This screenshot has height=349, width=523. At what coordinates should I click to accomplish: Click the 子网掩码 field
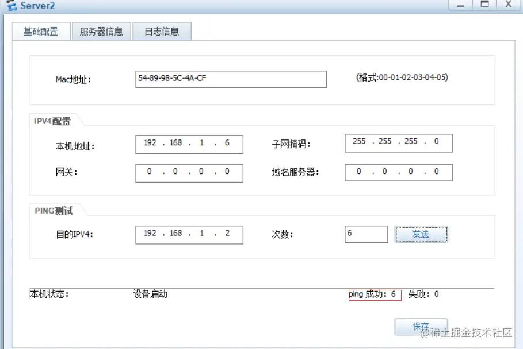point(399,143)
